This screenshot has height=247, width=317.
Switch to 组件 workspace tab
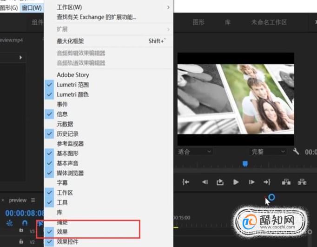37,22
